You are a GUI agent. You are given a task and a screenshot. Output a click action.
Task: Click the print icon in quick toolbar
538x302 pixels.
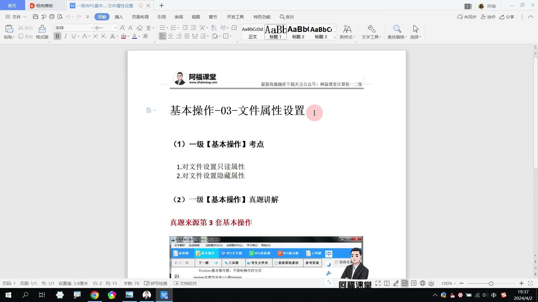(x=52, y=17)
